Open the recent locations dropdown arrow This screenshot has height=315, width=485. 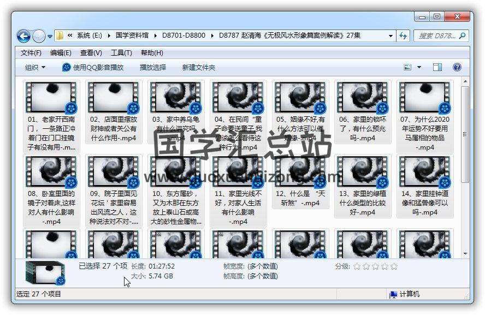tap(50, 37)
